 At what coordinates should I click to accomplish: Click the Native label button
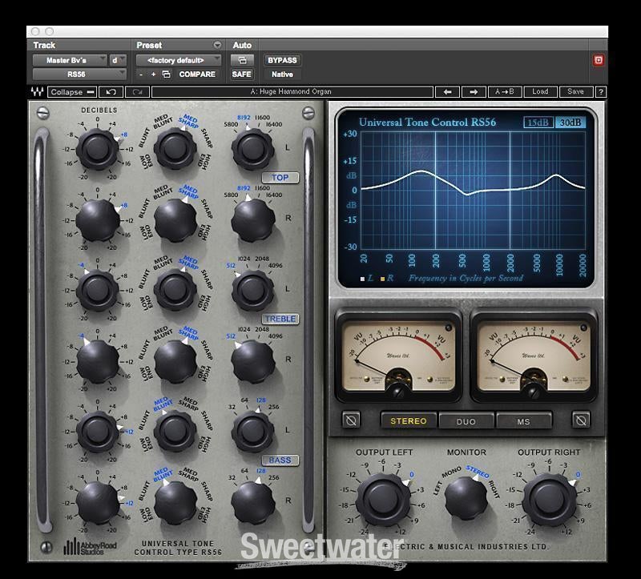[282, 74]
